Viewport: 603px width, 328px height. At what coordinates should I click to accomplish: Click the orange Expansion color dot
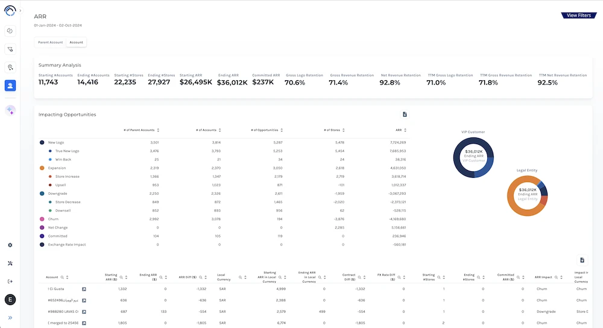click(42, 168)
